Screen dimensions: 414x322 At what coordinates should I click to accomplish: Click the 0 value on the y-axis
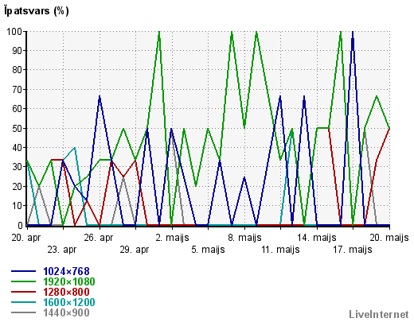tap(20, 226)
